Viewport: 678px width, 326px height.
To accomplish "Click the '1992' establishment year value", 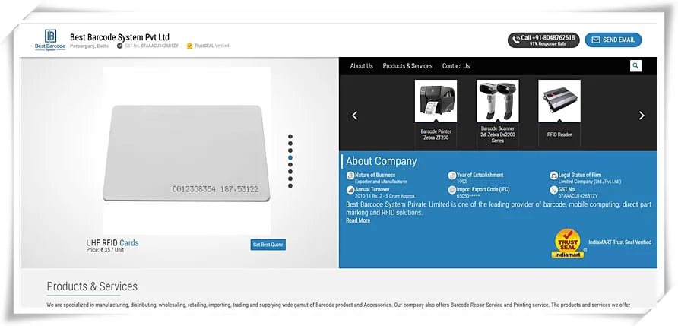I will 461,182.
